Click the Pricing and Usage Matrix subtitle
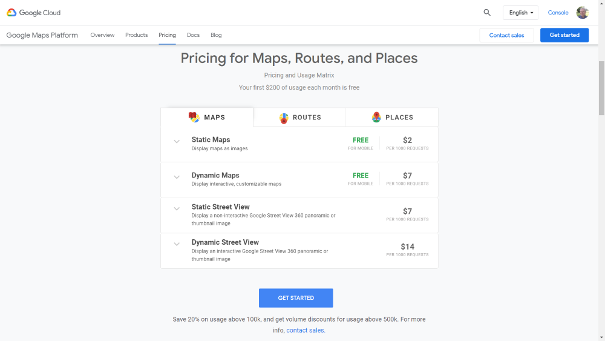The image size is (605, 341). (x=299, y=75)
